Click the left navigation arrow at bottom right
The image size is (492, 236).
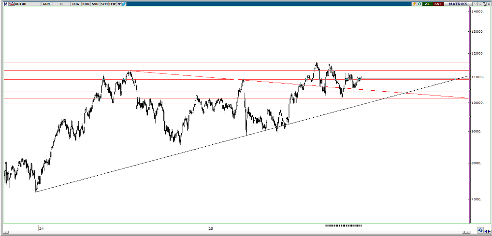(486, 231)
